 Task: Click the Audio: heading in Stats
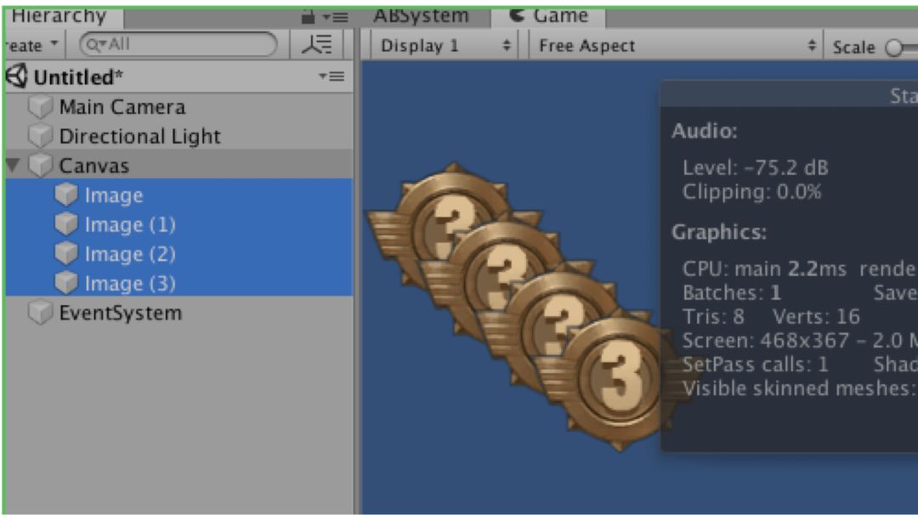(705, 131)
